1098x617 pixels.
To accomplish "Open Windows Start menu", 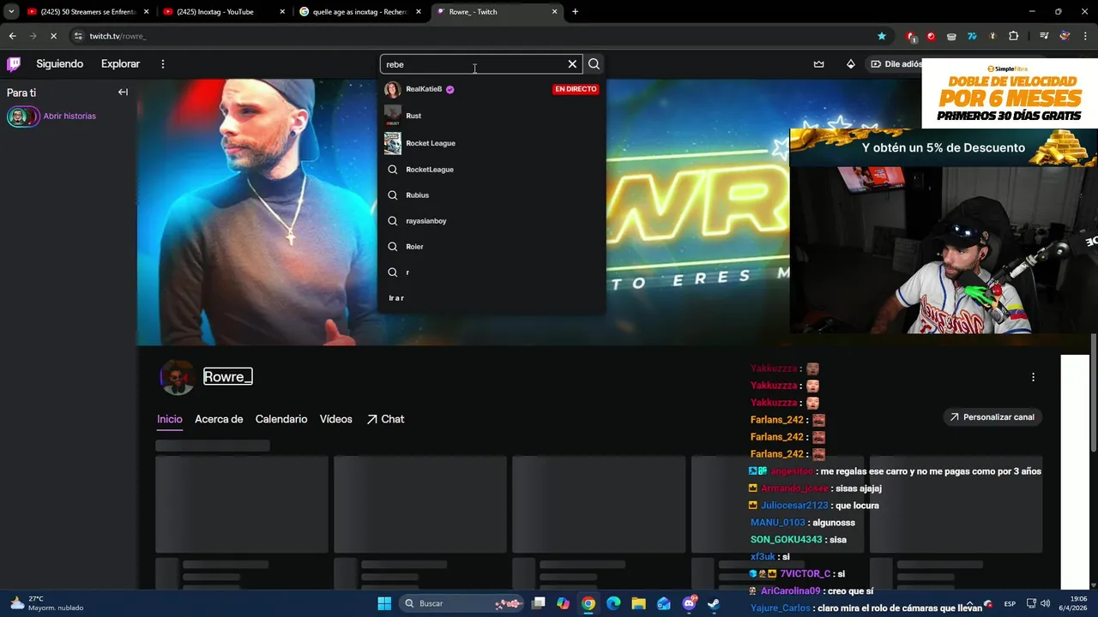I will point(384,603).
